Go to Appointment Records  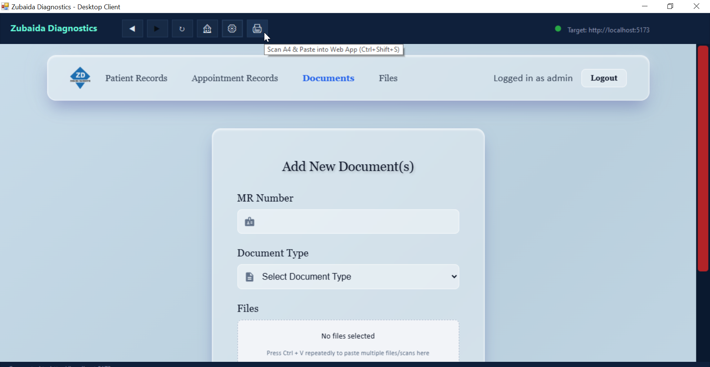(x=234, y=78)
